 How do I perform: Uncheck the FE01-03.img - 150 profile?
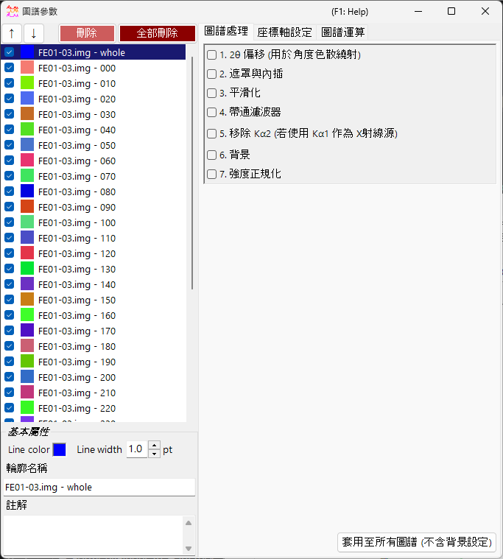(10, 300)
